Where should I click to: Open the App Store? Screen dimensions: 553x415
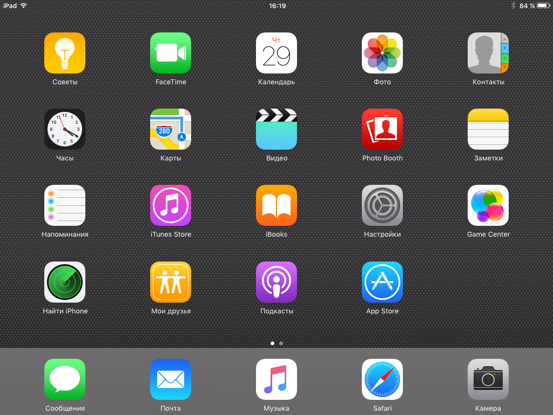382,282
